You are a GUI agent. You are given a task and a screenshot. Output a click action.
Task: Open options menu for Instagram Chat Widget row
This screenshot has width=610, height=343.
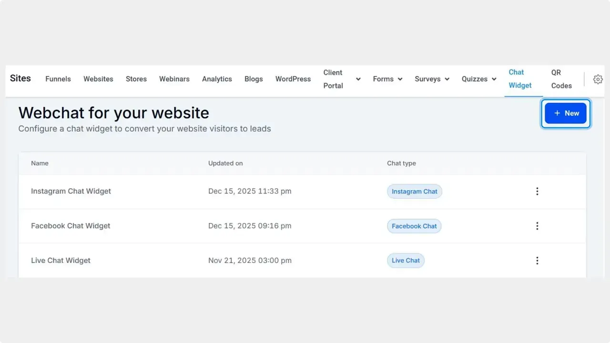point(537,191)
